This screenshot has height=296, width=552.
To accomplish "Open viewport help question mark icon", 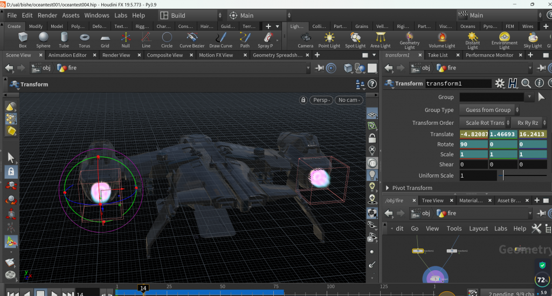I will [x=372, y=84].
